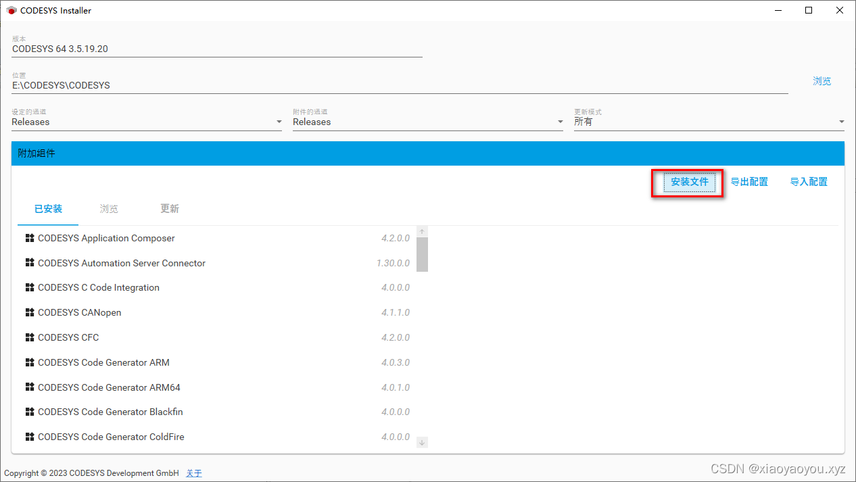This screenshot has width=856, height=482.
Task: Click the add-on list scroll up arrow
Action: click(422, 231)
